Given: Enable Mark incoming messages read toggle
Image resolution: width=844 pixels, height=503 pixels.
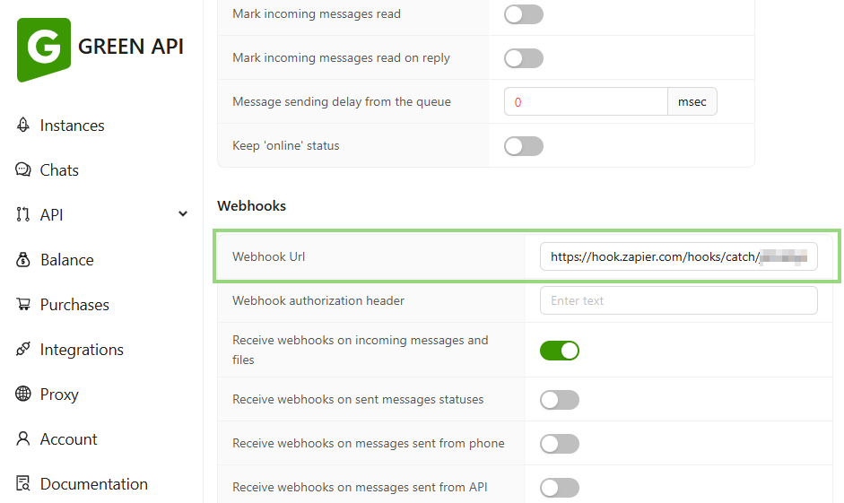Looking at the screenshot, I should pyautogui.click(x=524, y=14).
